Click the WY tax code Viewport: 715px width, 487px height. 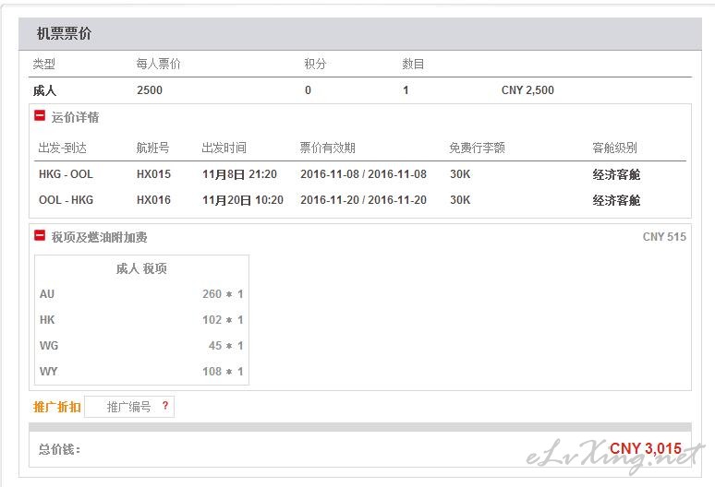click(x=48, y=372)
